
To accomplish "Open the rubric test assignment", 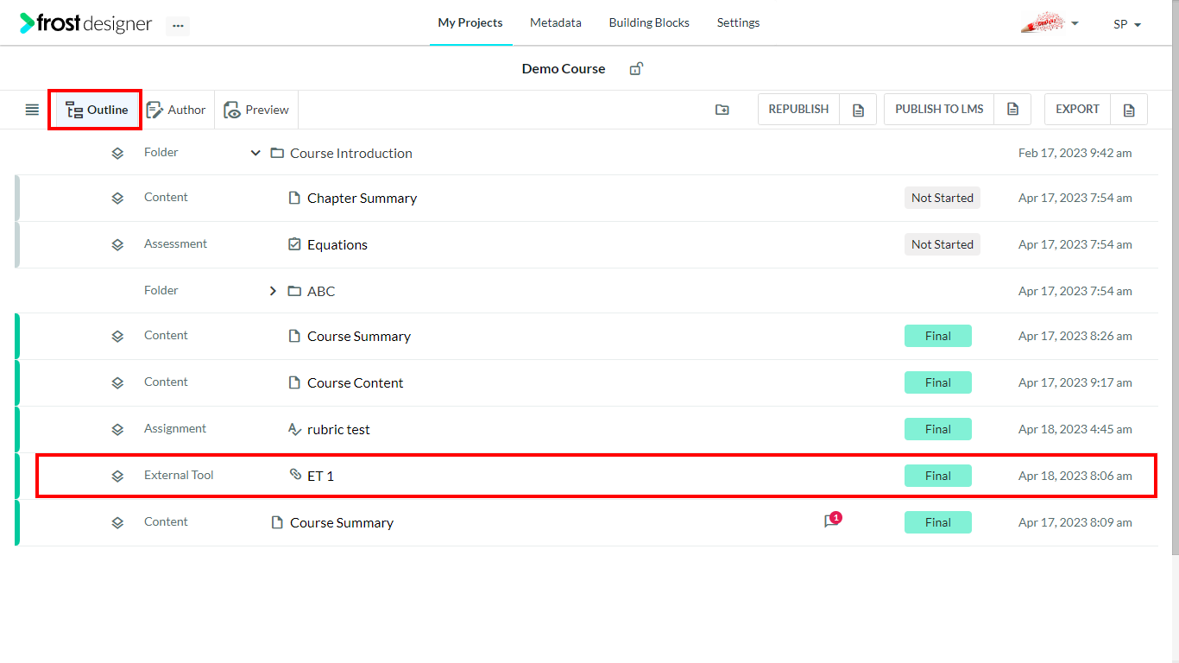I will [x=338, y=429].
